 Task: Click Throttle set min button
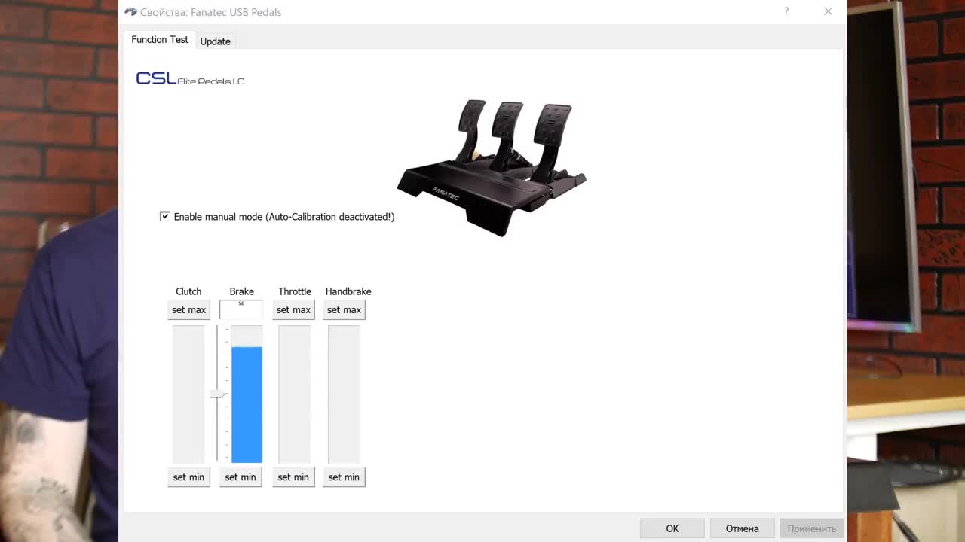[x=293, y=477]
